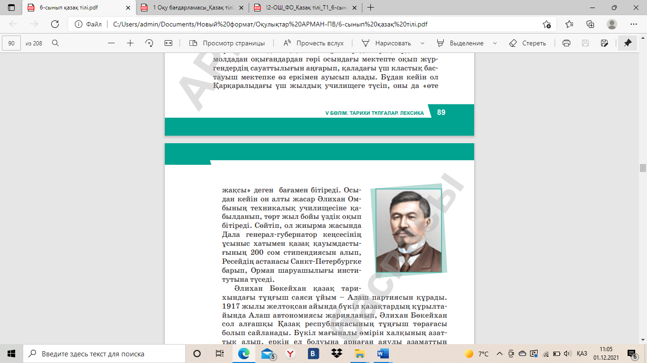Rotate the PDF page
The image size is (647, 363).
click(149, 43)
